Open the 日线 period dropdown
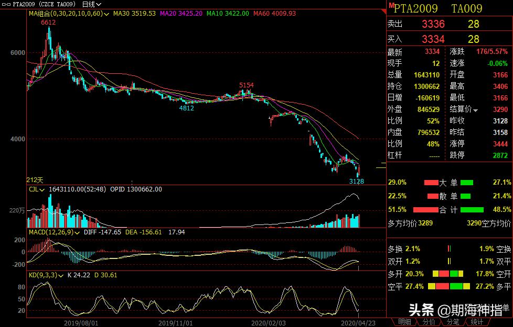 (x=92, y=4)
